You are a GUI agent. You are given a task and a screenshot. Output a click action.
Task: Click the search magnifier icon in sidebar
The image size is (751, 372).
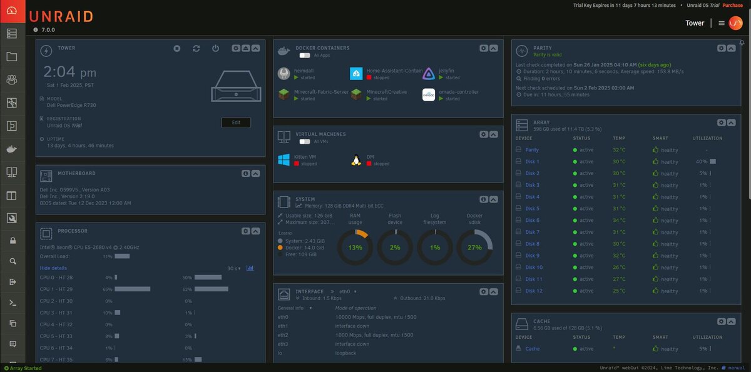coord(13,261)
